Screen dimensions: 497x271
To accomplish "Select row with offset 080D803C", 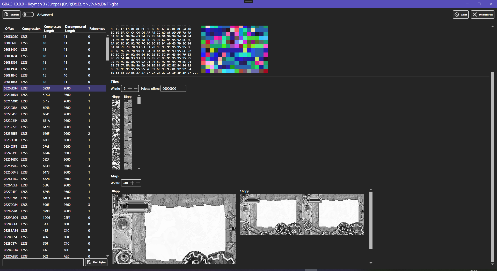I will point(54,37).
